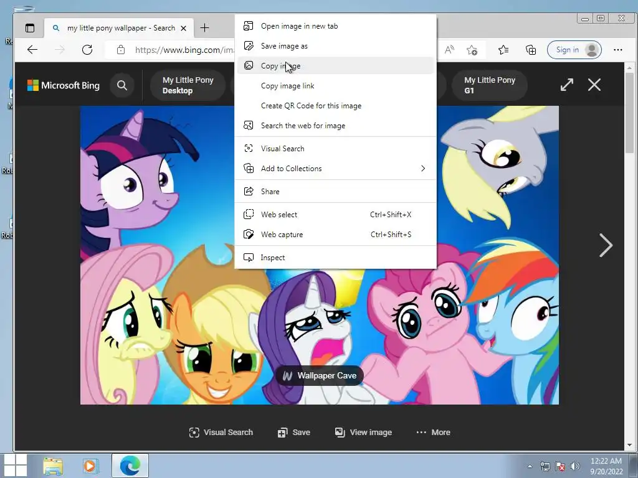Open the volume speaker tray icon
Viewport: 638px width, 478px height.
click(x=575, y=466)
